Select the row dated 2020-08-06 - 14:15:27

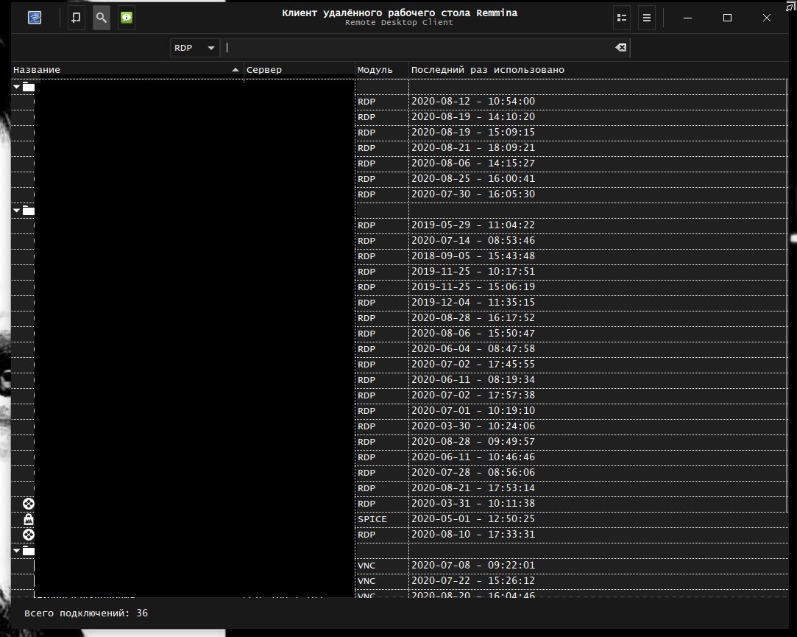[x=400, y=163]
